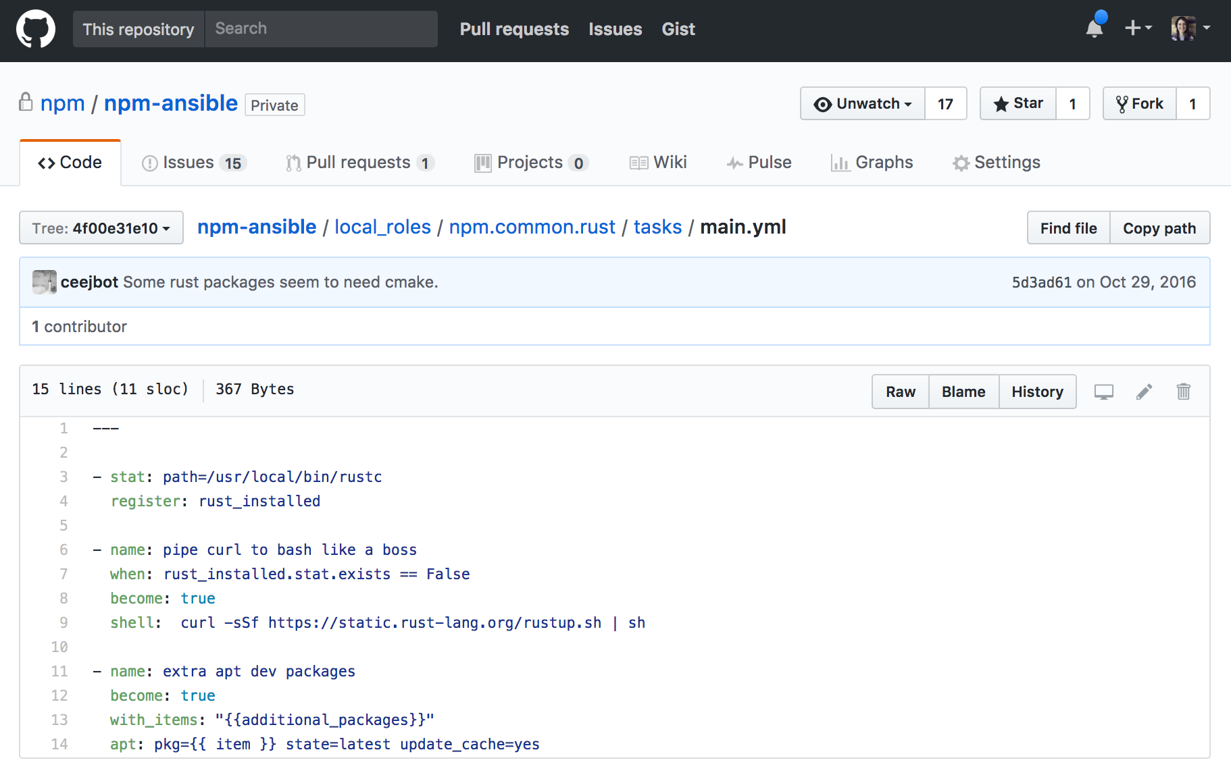Click line number 14
The image size is (1231, 775).
59,744
